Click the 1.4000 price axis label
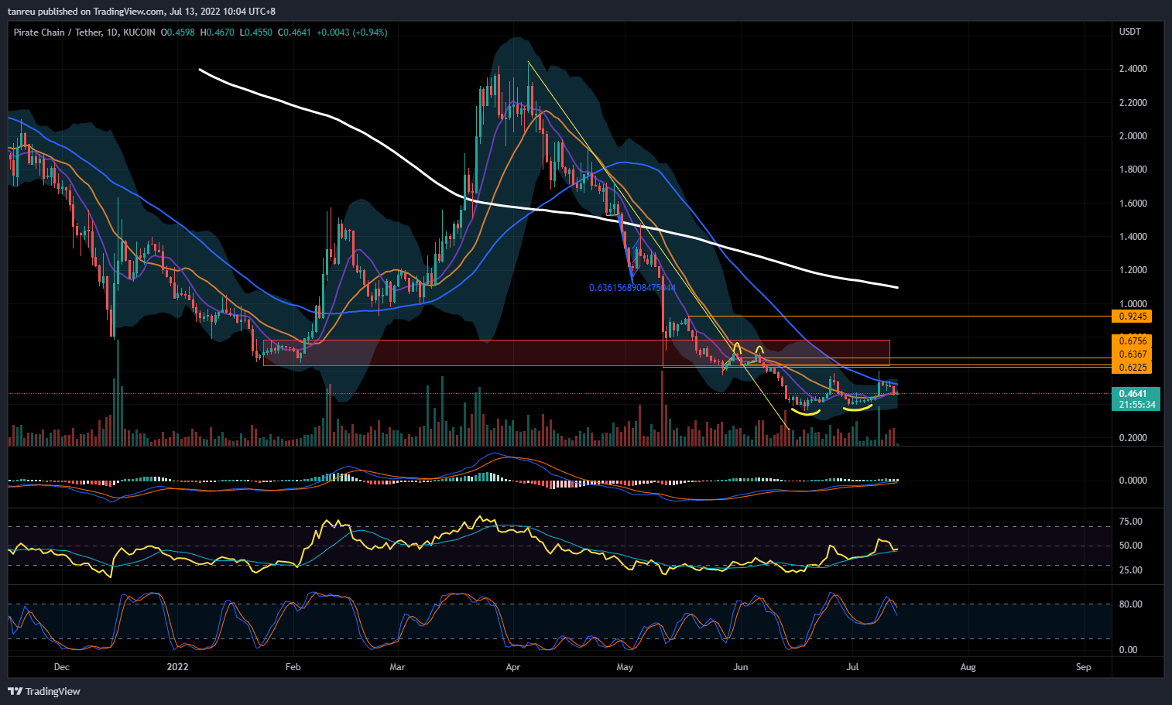 coord(1133,237)
